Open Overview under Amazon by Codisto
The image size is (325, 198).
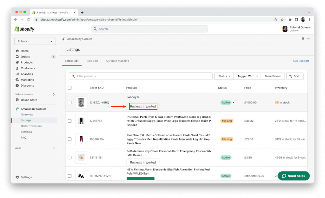click(x=27, y=114)
